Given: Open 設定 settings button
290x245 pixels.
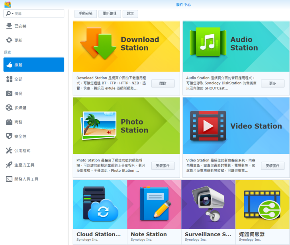Looking at the screenshot, I should point(130,14).
